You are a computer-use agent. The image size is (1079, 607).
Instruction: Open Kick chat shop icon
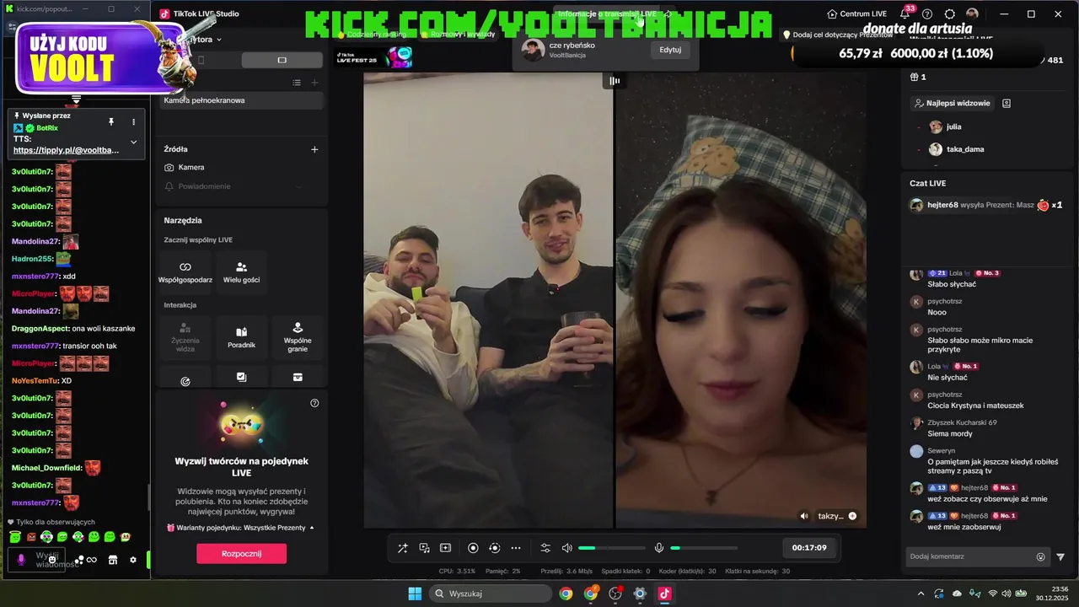[x=112, y=559]
